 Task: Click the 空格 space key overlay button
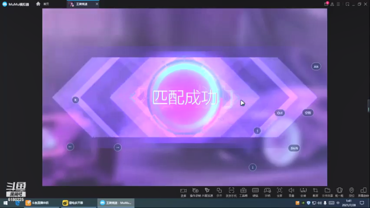[308, 113]
